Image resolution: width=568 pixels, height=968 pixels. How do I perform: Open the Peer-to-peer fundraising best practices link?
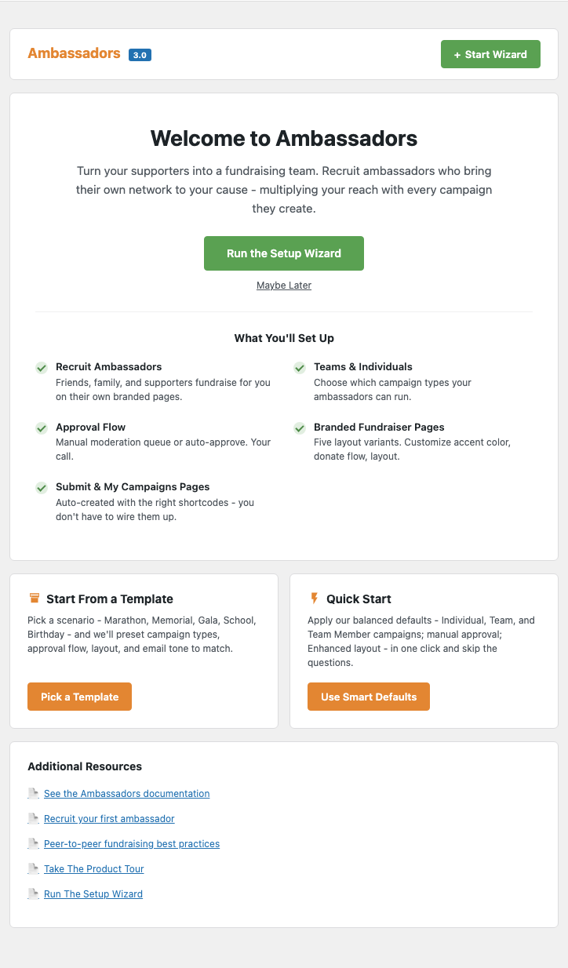132,844
